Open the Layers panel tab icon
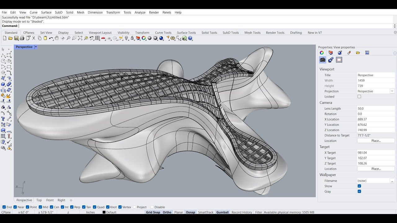Viewport: 397px width, 223px height. (331, 53)
